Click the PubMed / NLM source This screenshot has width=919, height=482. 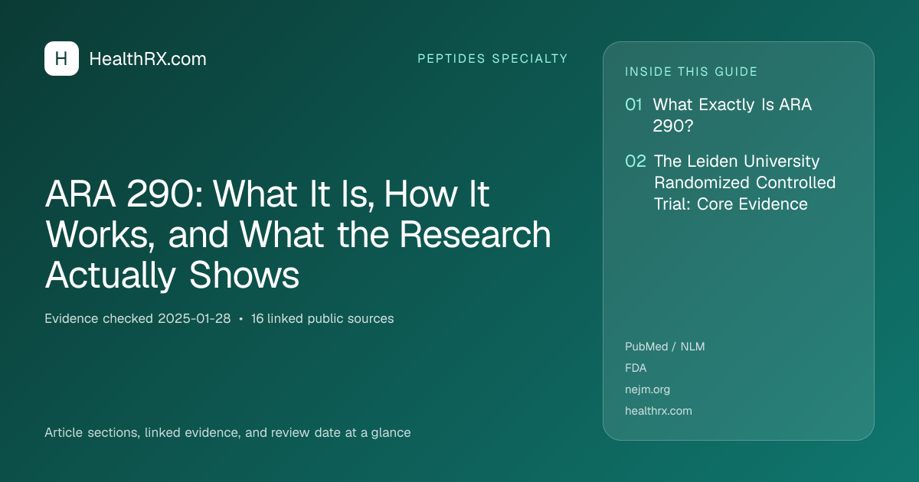pos(665,347)
